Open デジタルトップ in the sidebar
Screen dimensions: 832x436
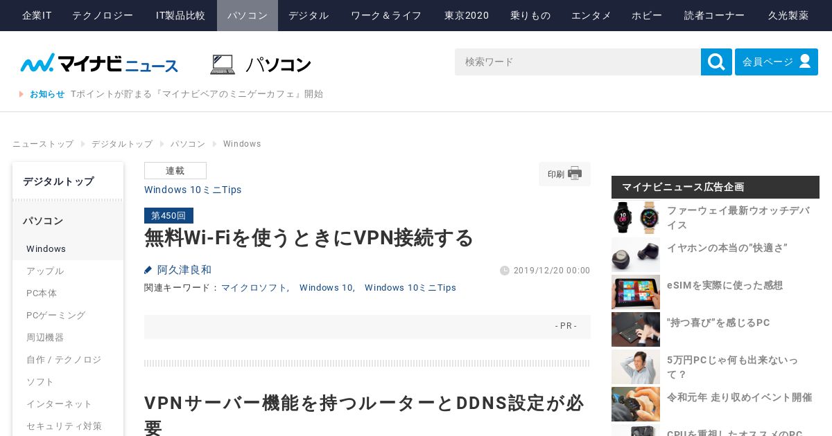[68, 181]
